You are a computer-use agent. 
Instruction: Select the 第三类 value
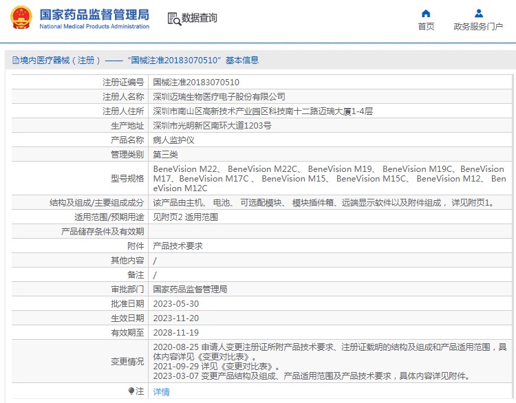[166, 155]
